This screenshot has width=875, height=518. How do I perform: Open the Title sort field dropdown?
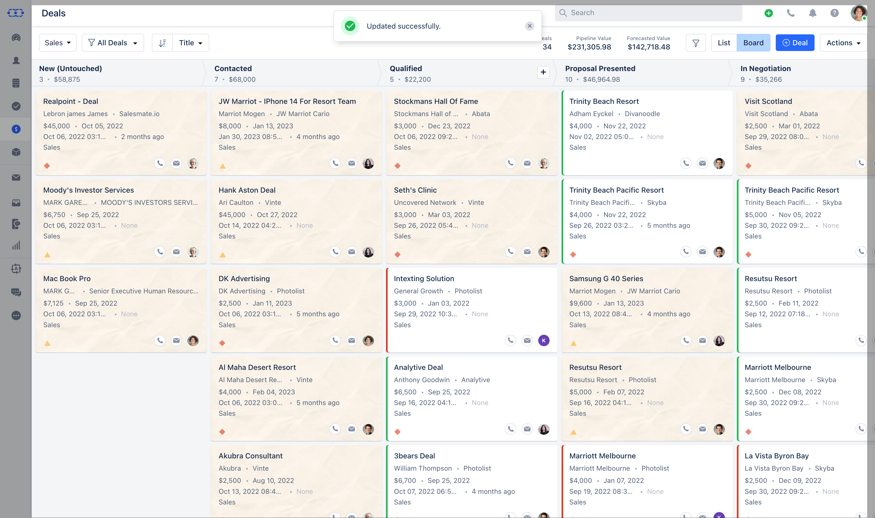pyautogui.click(x=191, y=43)
